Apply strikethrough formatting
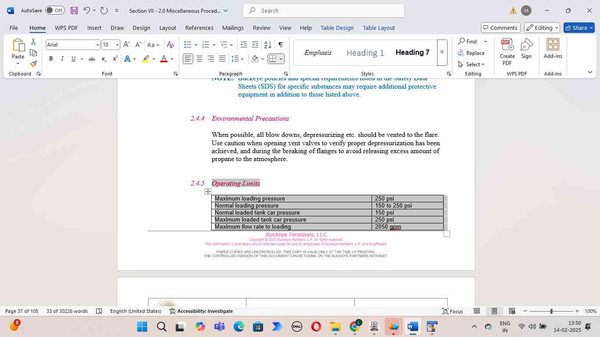Viewport: 600px width, 337px height. coord(92,59)
